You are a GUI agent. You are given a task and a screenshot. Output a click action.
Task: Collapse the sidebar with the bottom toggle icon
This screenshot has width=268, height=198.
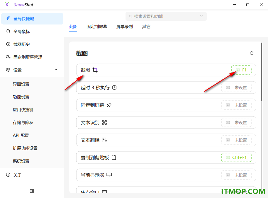pyautogui.click(x=32, y=191)
